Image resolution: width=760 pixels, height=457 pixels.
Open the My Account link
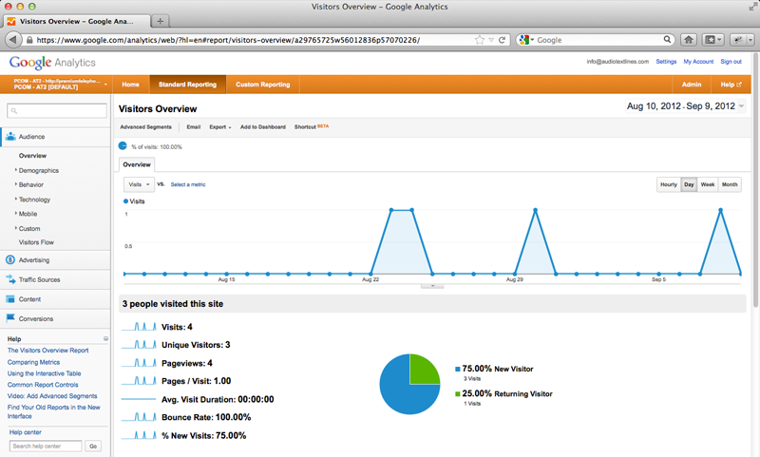[698, 62]
